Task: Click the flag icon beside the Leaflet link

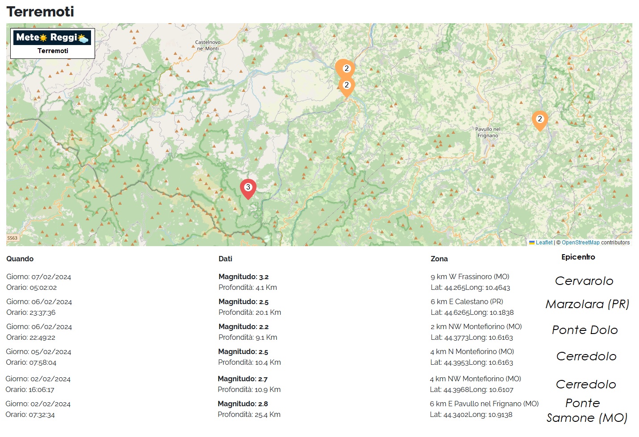Action: coord(531,243)
